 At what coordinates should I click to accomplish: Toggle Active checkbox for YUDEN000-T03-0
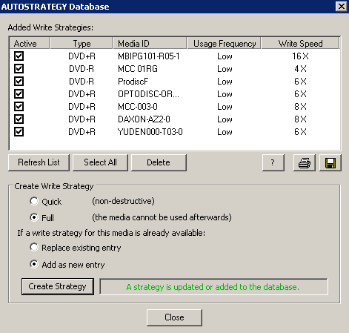click(x=19, y=132)
